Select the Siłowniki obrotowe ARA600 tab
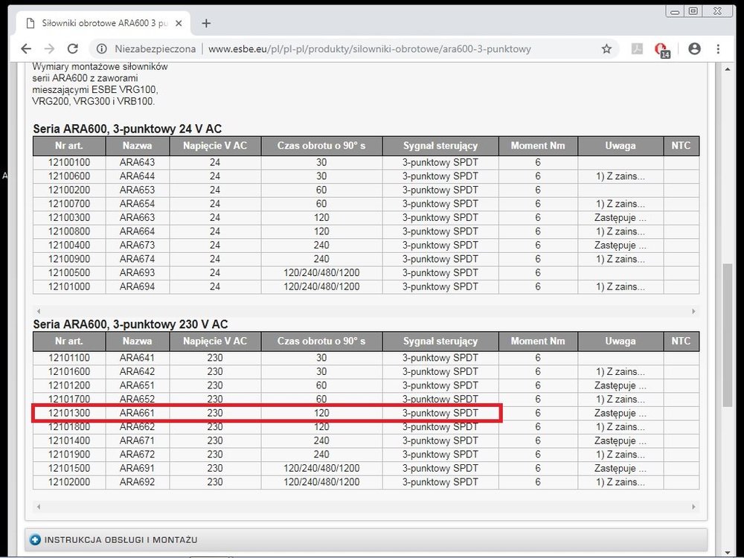Viewport: 744px width, 558px height. 103,23
